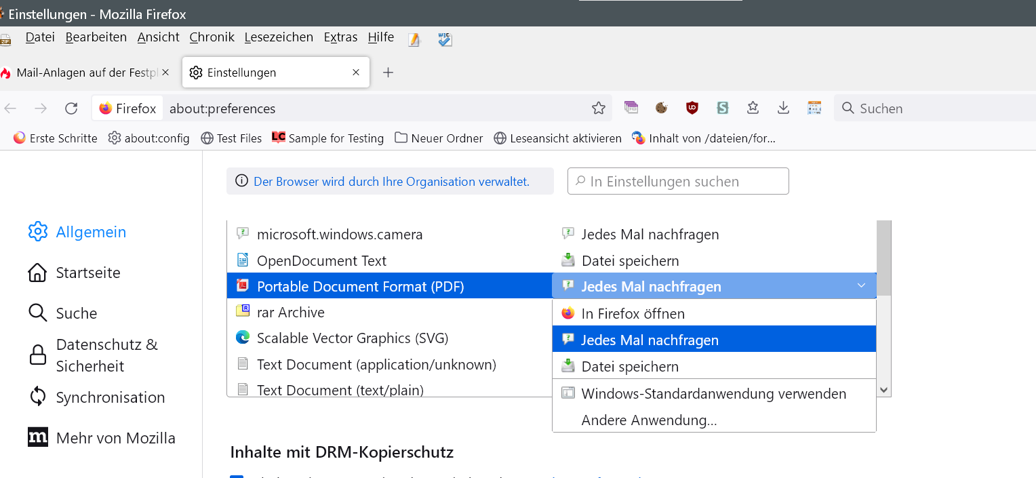Open the Downloads arrow icon in toolbar

click(x=783, y=108)
